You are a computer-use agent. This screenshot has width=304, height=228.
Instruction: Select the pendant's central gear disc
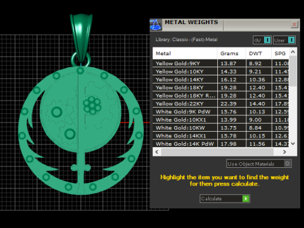[x=80, y=112]
